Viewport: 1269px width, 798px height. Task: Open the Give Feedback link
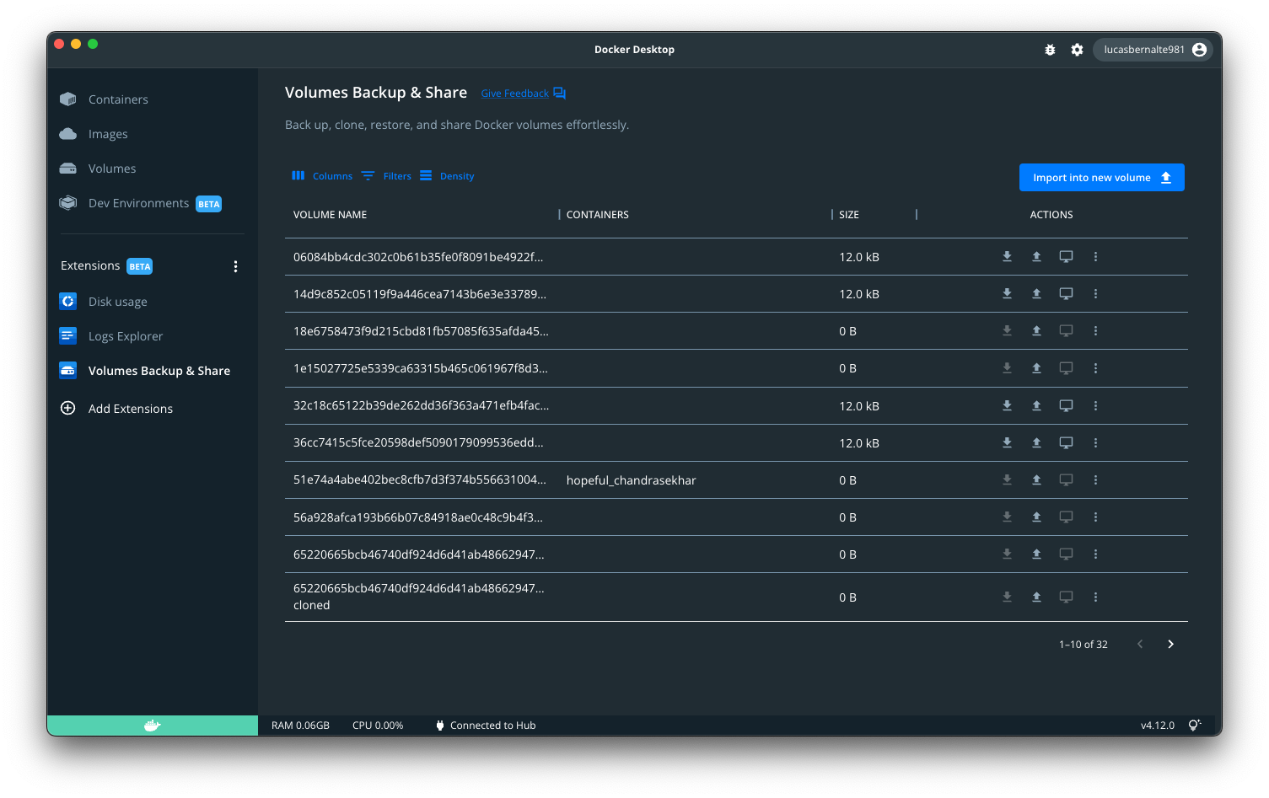pyautogui.click(x=514, y=94)
